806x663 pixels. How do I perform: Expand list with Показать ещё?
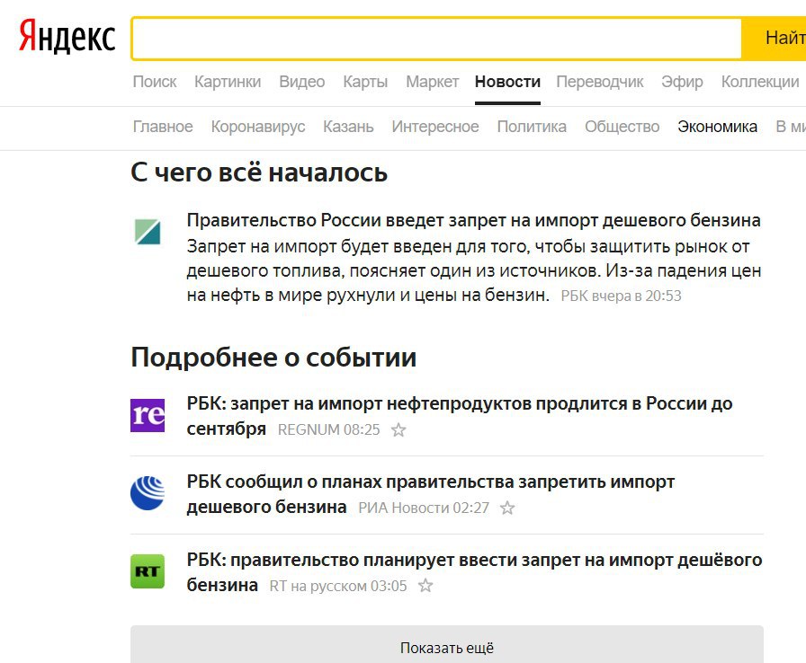(x=447, y=648)
